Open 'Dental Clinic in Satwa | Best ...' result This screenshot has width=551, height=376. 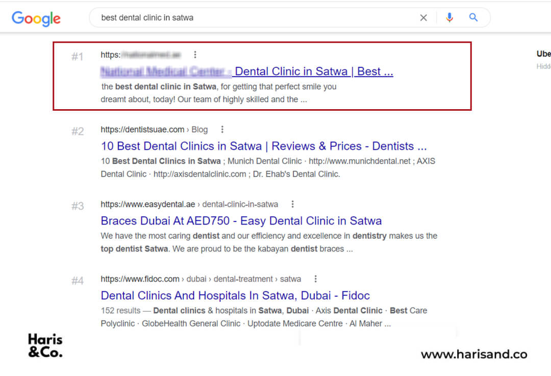point(247,71)
